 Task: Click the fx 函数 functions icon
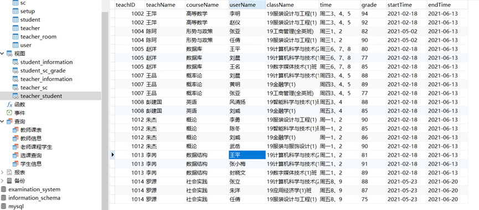(x=9, y=105)
